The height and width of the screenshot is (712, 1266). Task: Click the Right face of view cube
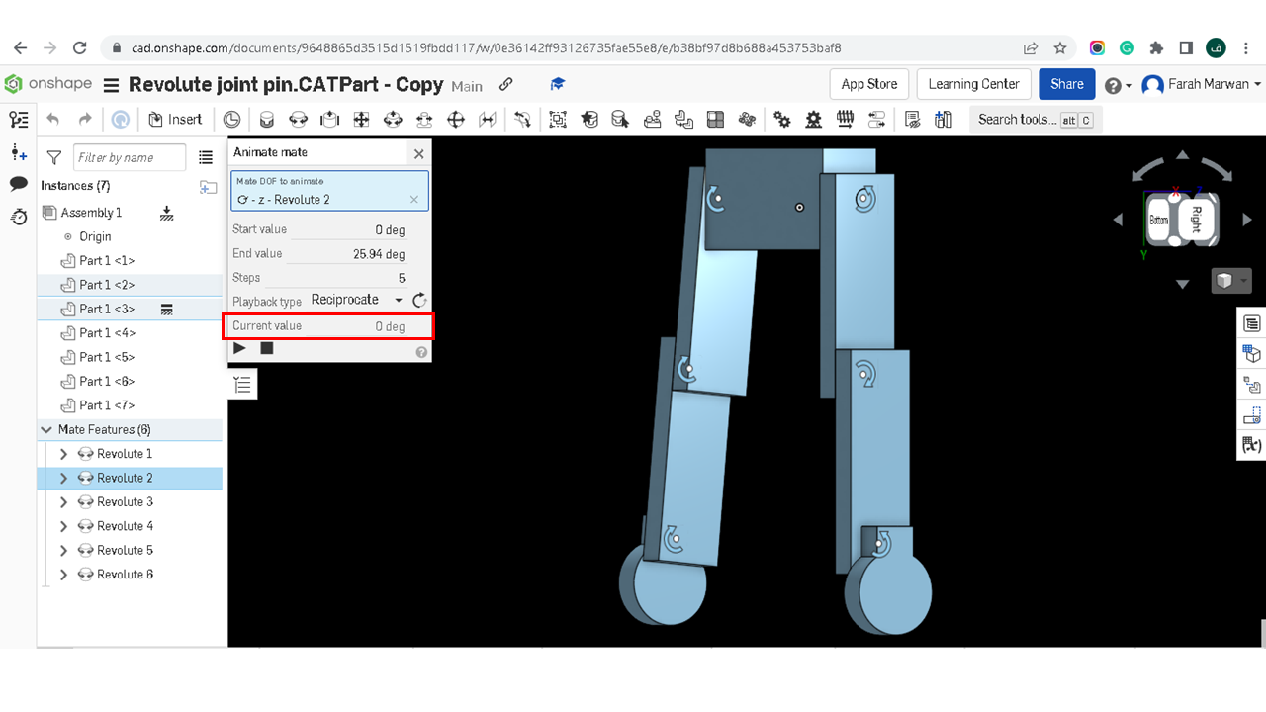tap(1196, 220)
